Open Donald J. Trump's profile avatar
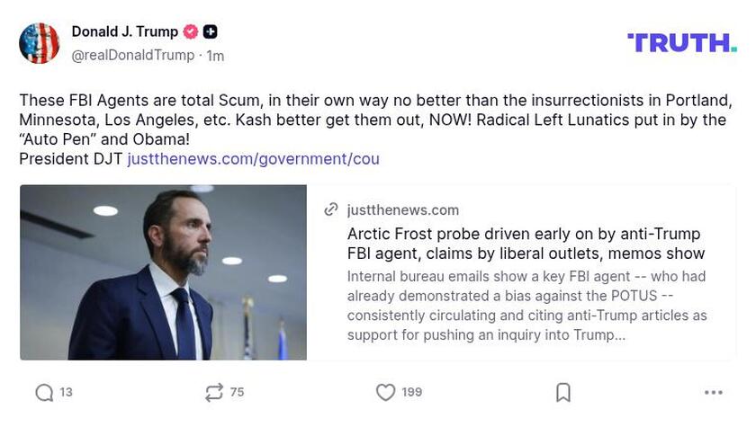Image resolution: width=756 pixels, height=427 pixels. [40, 43]
